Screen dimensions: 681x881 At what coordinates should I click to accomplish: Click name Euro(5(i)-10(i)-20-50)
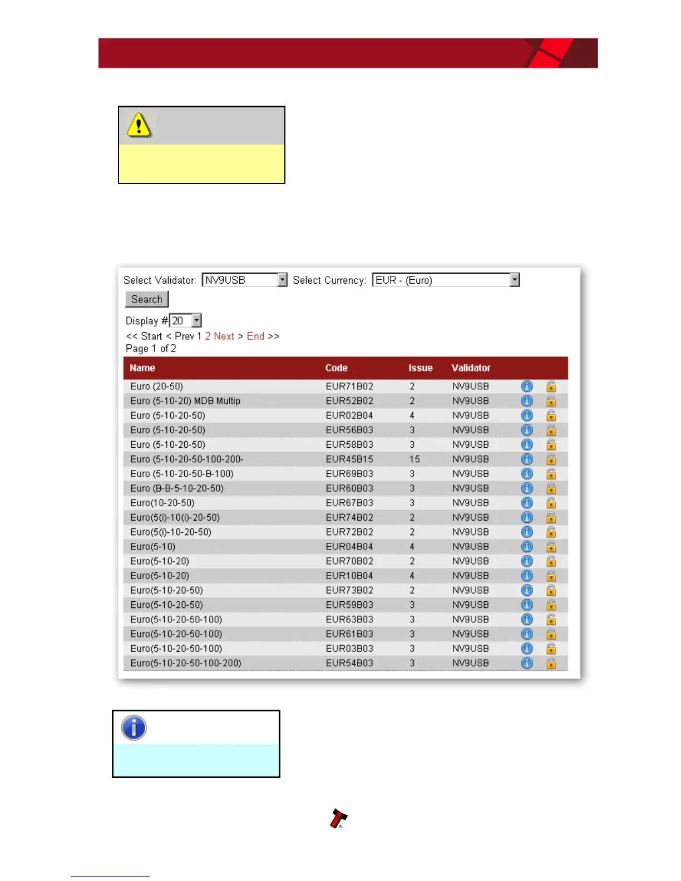click(x=175, y=517)
